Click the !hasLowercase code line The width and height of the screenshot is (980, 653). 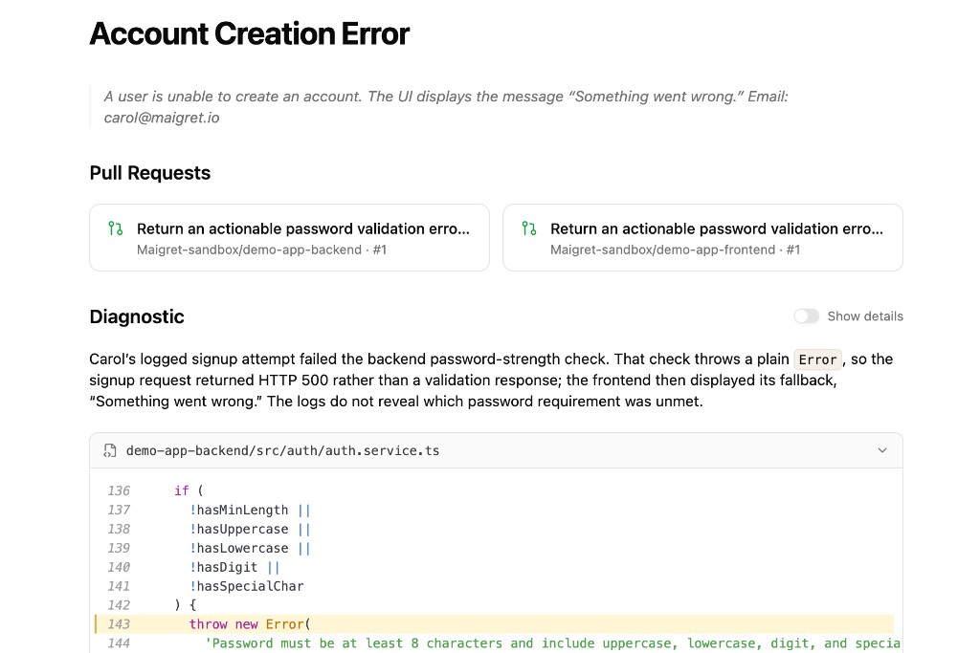tap(250, 548)
